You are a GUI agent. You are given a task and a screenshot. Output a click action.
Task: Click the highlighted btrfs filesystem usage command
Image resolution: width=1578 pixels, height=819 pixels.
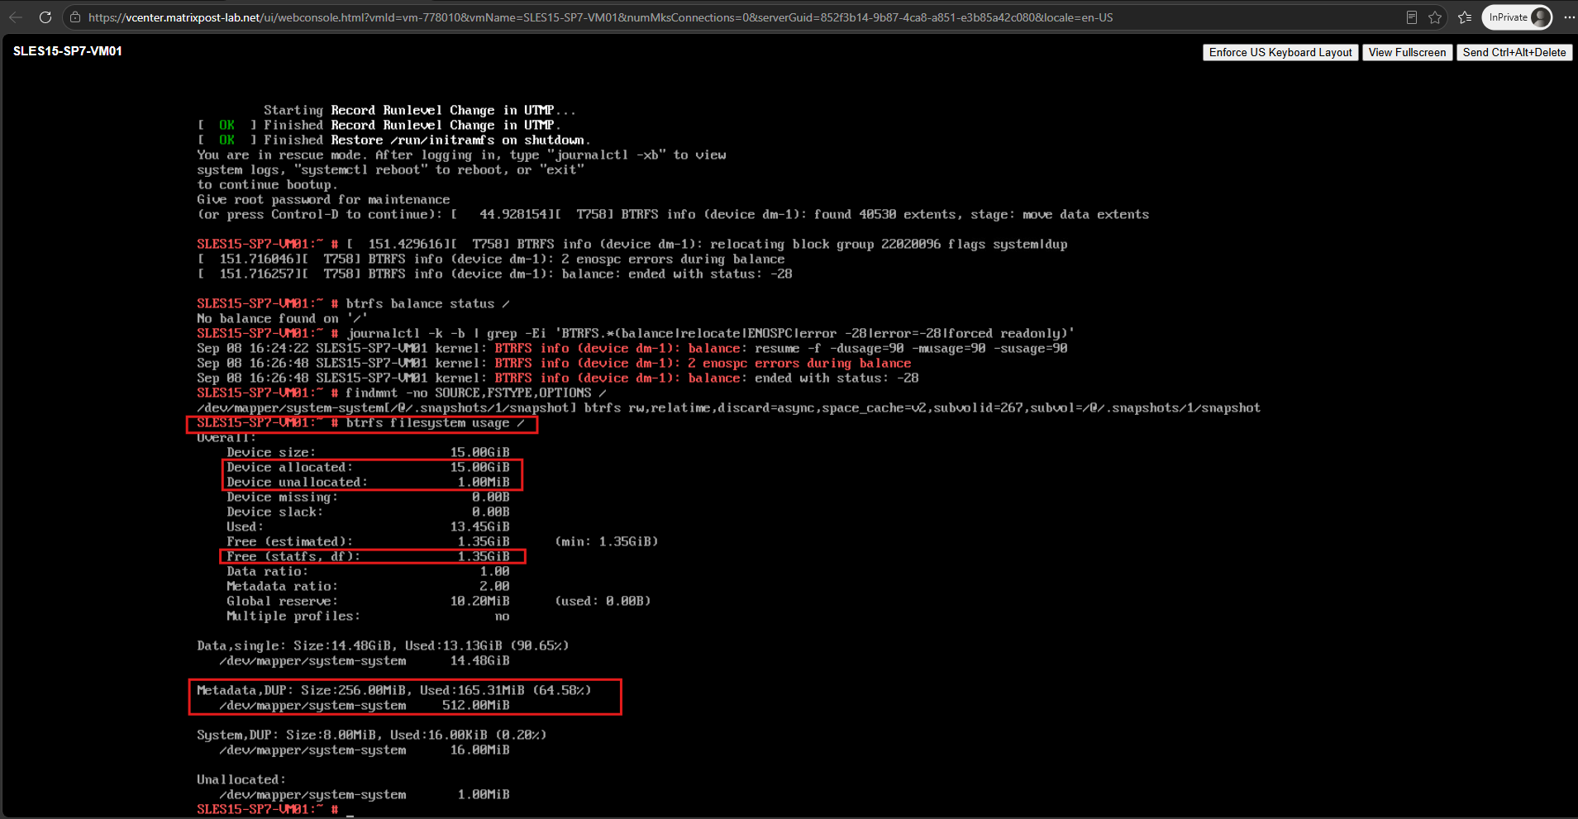[362, 424]
